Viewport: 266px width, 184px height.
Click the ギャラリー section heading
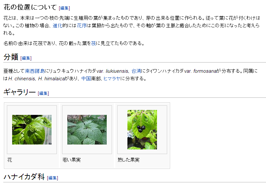click(19, 92)
